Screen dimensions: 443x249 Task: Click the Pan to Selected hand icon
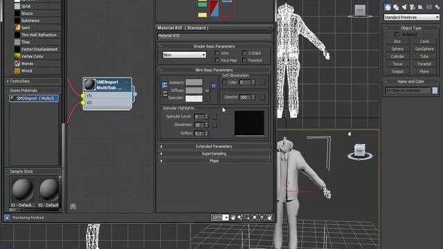coord(269,217)
